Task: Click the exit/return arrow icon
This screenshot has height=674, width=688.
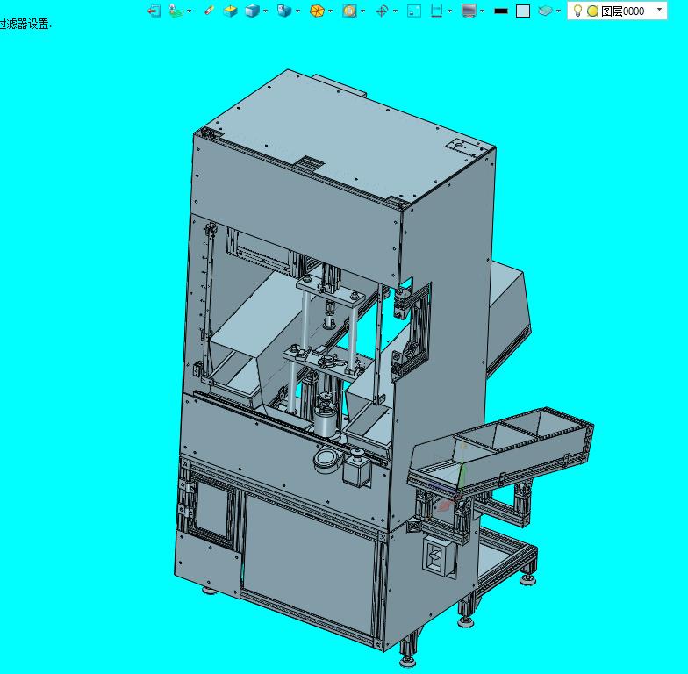Action: pos(154,11)
